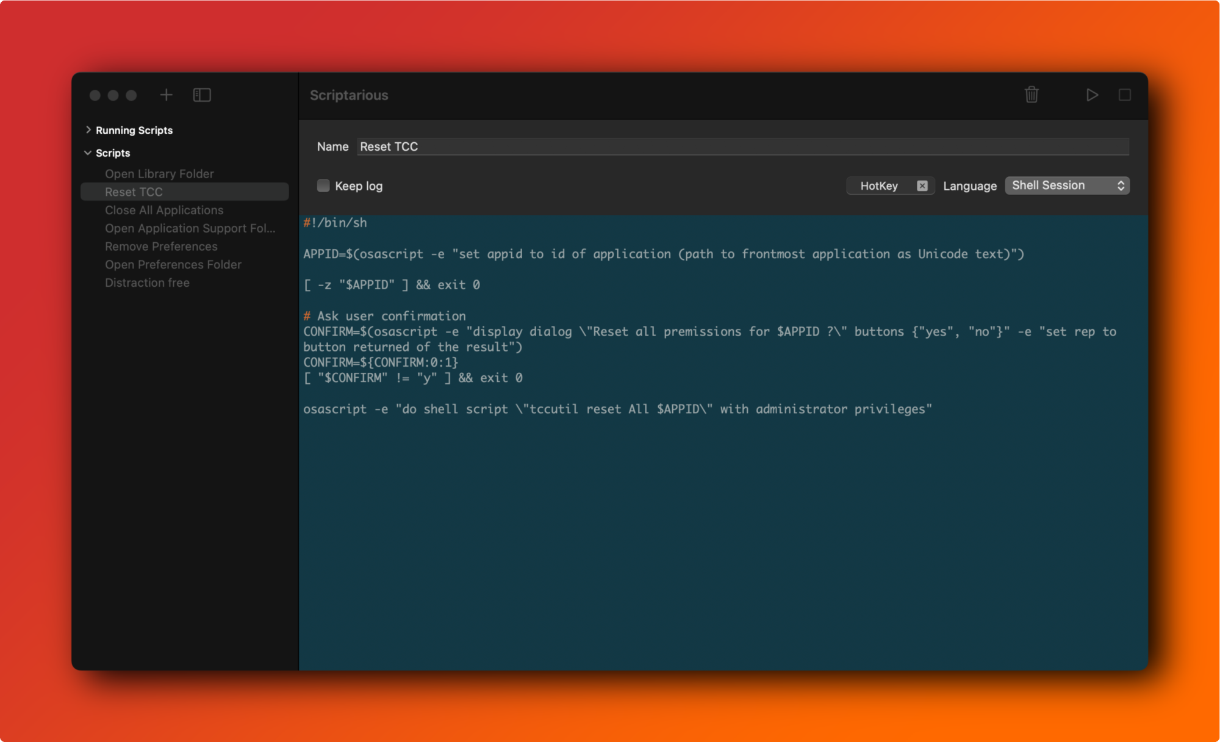Click the window close traffic light
The width and height of the screenshot is (1220, 742).
(x=95, y=95)
